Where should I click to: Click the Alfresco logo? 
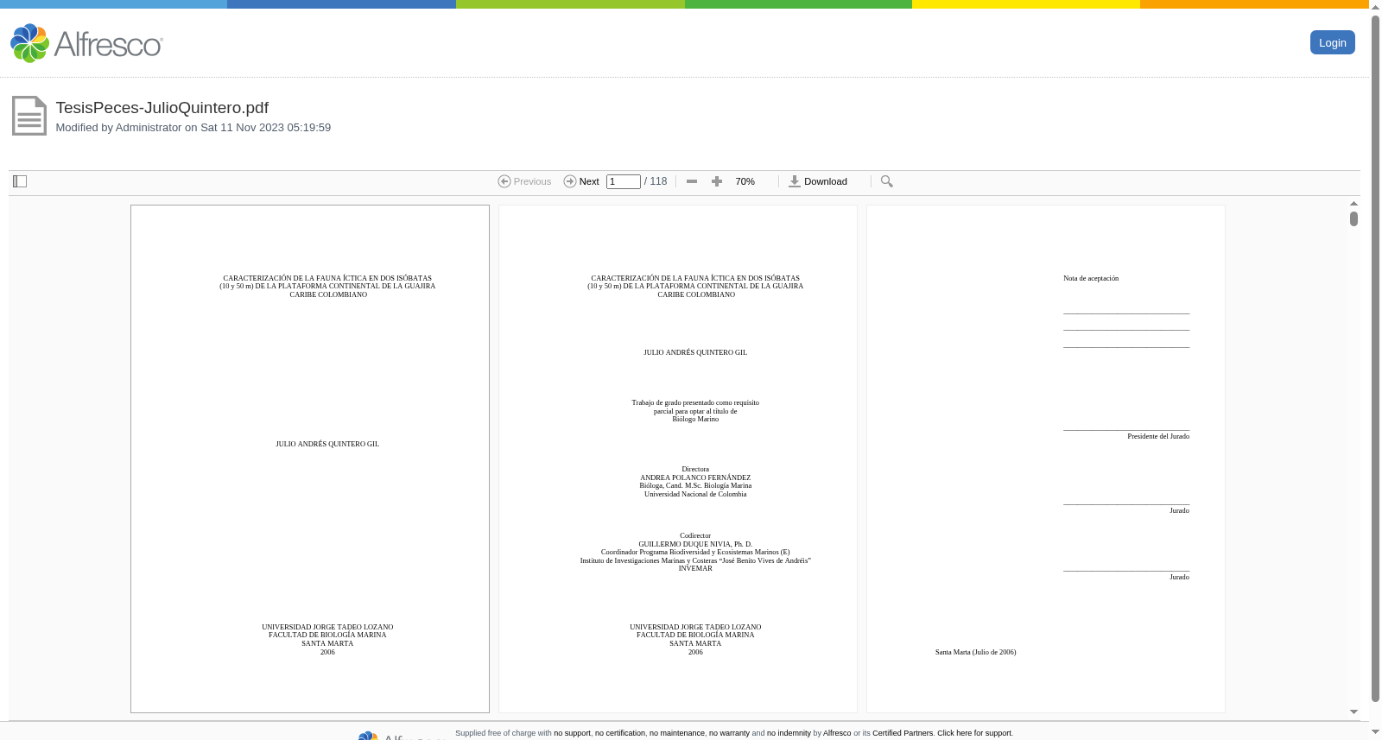(x=86, y=43)
